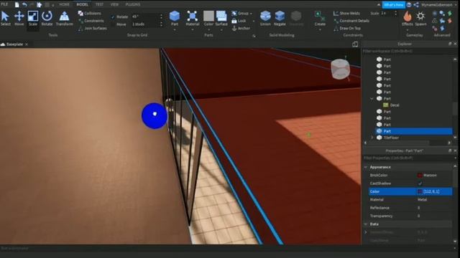Open the Part dropdown arrow
460x258 pixels.
175,30
